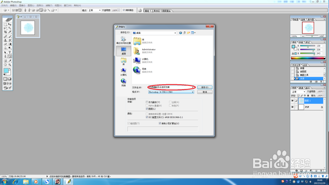Image resolution: width=329 pixels, height=185 pixels.
Task: Select the Lasso tool
Action: point(6,28)
